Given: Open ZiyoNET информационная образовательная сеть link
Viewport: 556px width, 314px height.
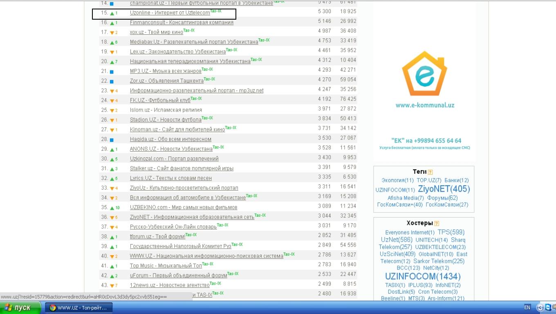Looking at the screenshot, I should (x=192, y=217).
